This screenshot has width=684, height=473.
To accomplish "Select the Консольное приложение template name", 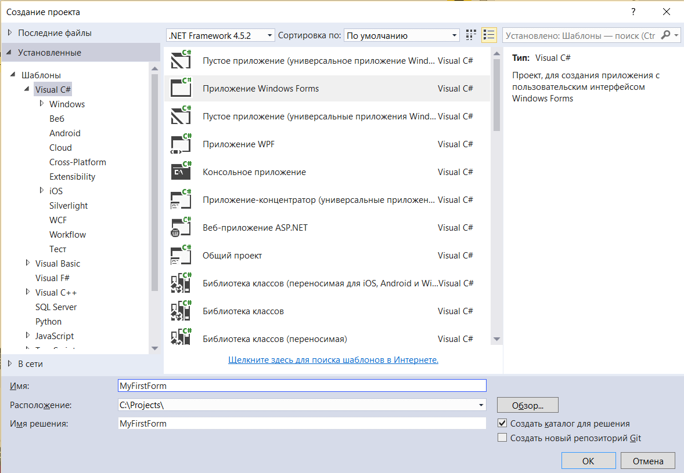I will (254, 172).
